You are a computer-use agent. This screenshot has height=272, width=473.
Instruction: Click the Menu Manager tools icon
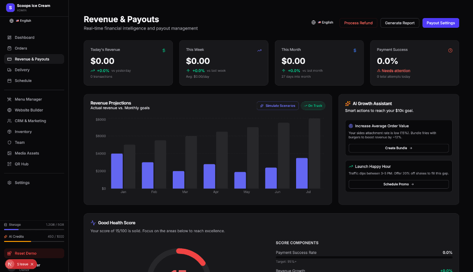click(10, 99)
